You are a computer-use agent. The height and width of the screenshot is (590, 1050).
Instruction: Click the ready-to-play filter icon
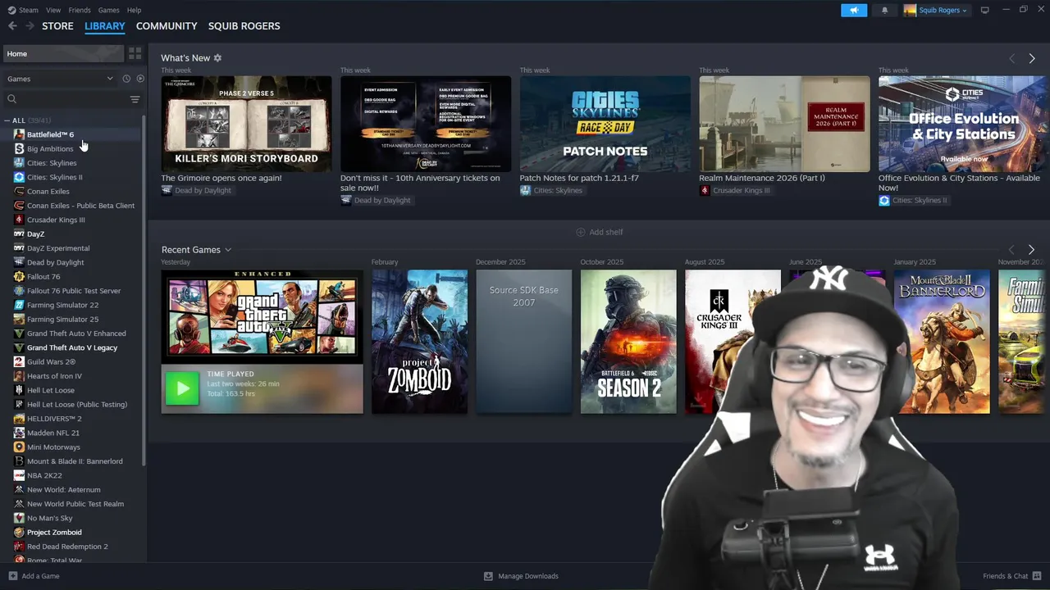coord(139,79)
